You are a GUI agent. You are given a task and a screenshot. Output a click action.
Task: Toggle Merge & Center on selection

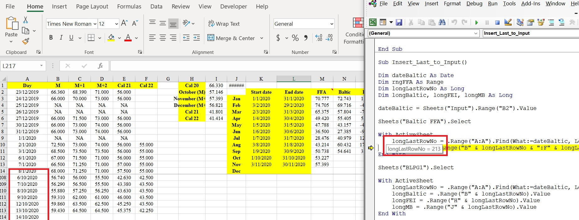coord(232,38)
